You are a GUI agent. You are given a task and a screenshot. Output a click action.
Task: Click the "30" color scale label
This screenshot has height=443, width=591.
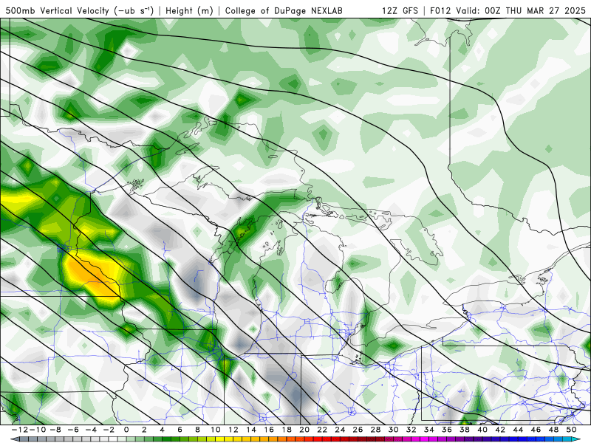394,430
